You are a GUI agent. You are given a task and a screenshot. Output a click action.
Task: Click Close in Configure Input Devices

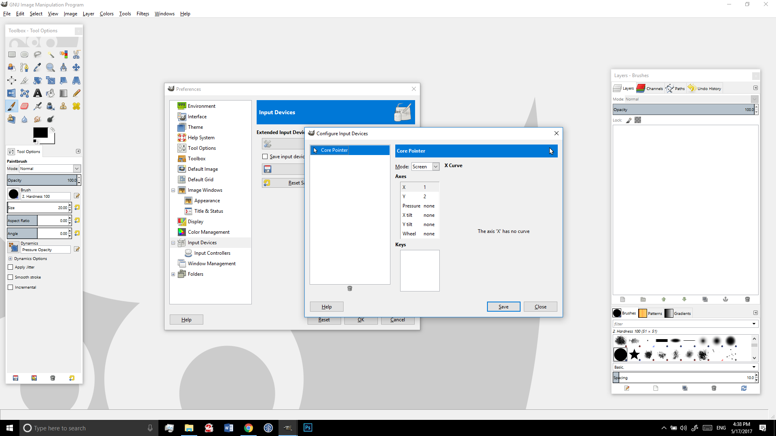tap(540, 307)
